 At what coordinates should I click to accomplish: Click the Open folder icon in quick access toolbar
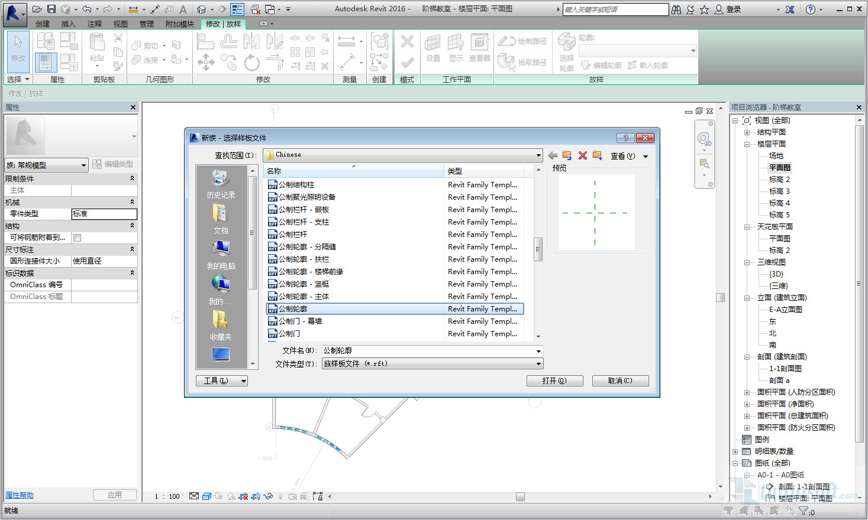[37, 9]
